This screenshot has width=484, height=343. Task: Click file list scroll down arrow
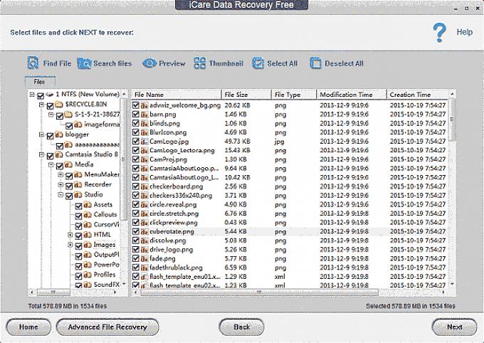click(452, 284)
